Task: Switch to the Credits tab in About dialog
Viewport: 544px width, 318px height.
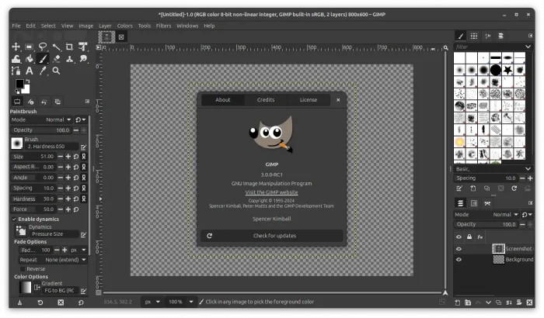Action: click(x=266, y=100)
